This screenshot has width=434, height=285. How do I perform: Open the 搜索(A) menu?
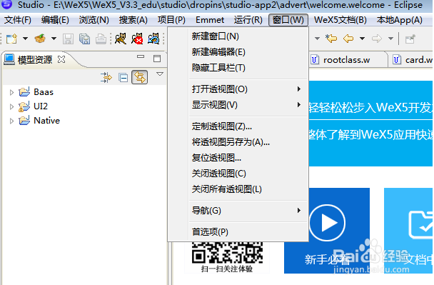click(133, 20)
